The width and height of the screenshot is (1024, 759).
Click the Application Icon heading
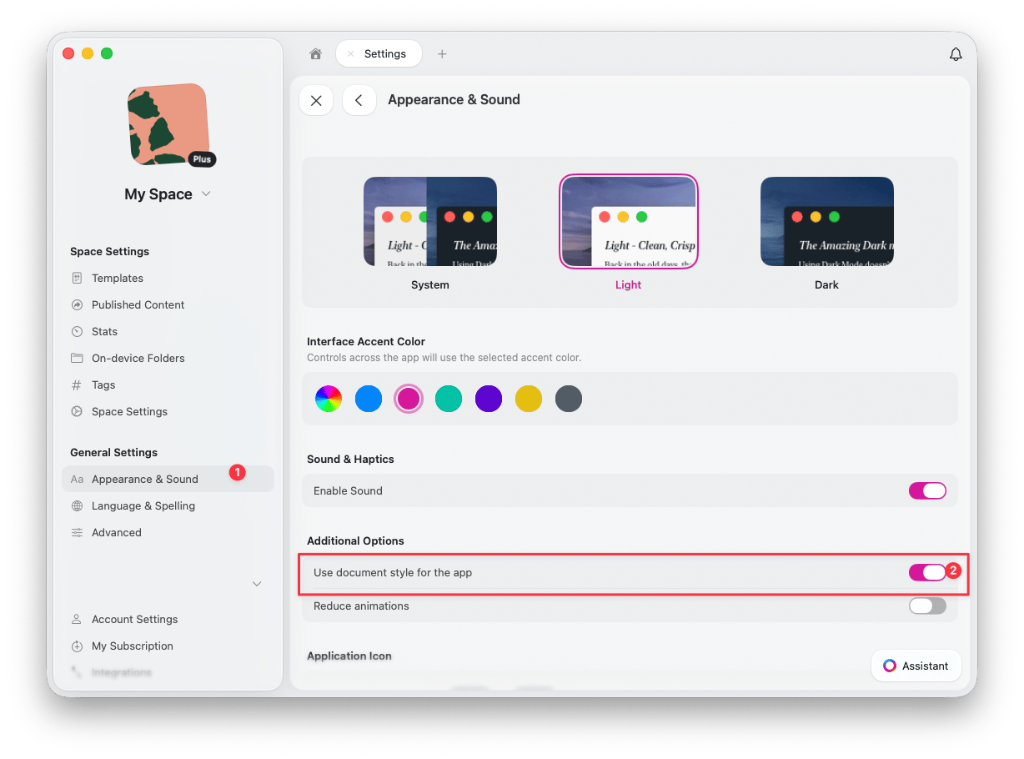click(x=349, y=656)
